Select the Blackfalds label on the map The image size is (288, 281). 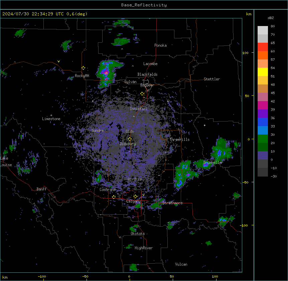click(x=147, y=74)
